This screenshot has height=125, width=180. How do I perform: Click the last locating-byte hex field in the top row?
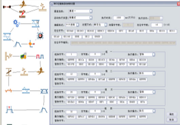click(x=172, y=31)
